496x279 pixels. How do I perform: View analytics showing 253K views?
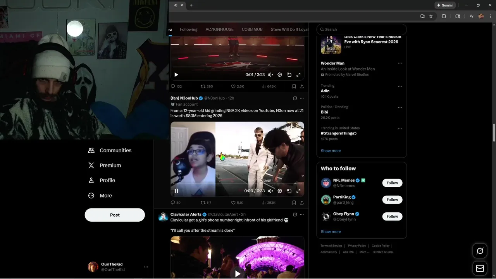[x=269, y=203]
